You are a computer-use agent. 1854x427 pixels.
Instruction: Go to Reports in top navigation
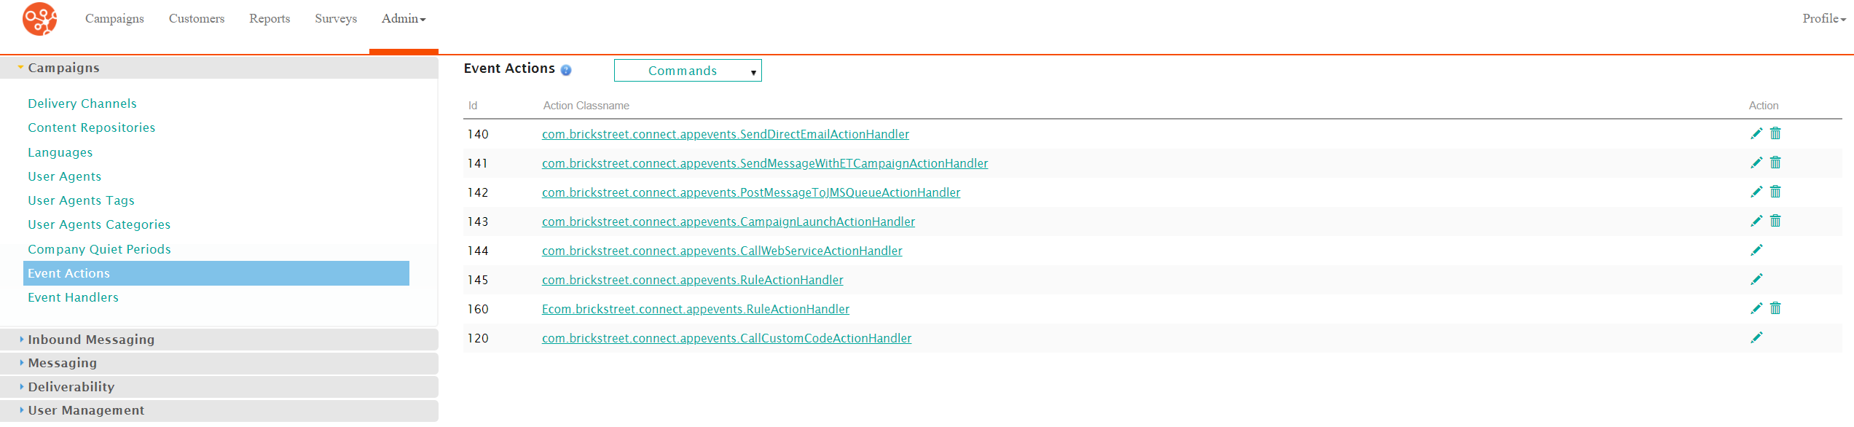[270, 19]
